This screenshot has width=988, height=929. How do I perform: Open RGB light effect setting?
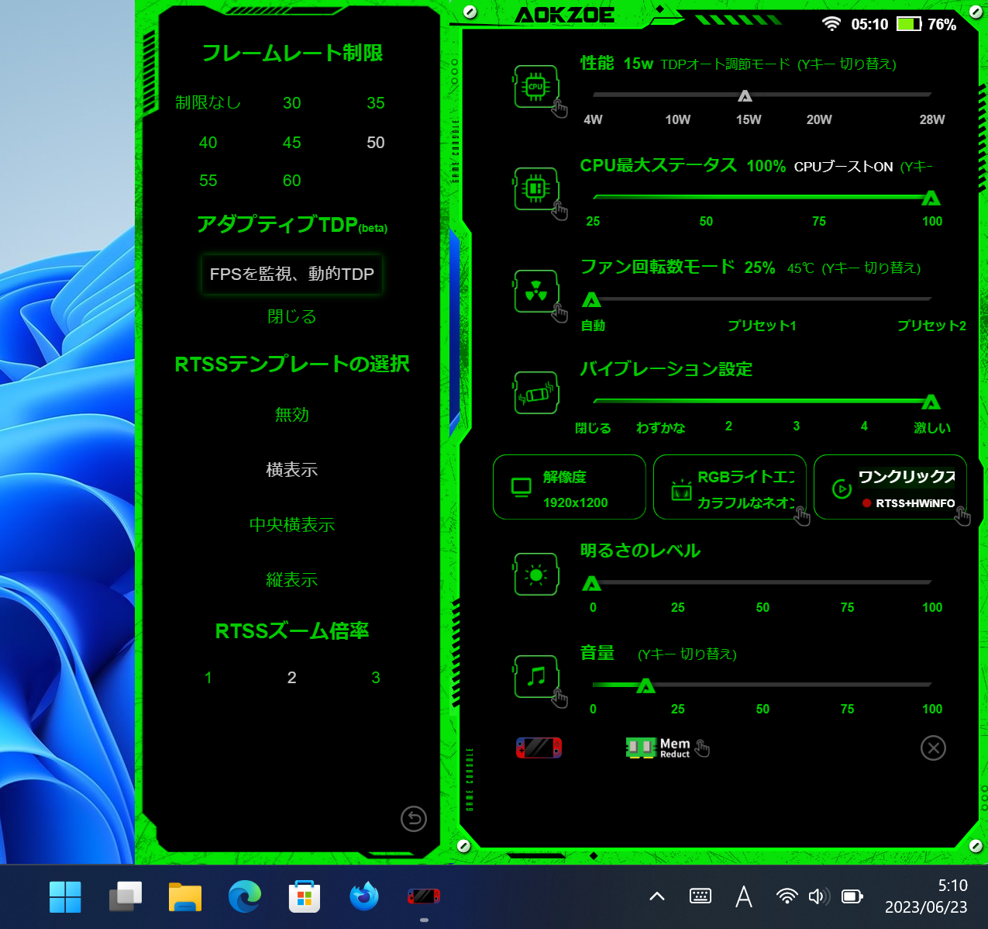click(730, 487)
